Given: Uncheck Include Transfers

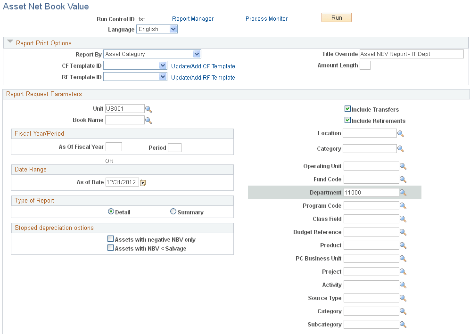Looking at the screenshot, I should pos(347,108).
